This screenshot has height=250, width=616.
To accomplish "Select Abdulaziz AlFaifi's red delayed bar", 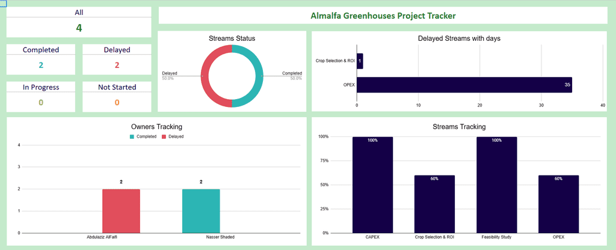I will pos(121,211).
